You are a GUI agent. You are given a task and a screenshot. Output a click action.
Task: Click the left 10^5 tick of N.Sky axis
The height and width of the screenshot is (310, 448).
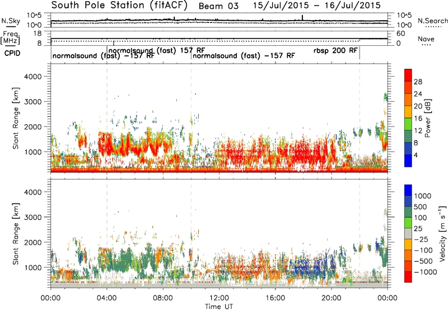pos(34,16)
